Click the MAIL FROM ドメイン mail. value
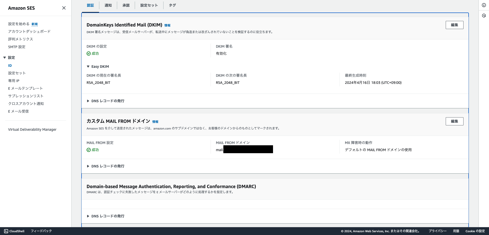The image size is (489, 235). [244, 149]
